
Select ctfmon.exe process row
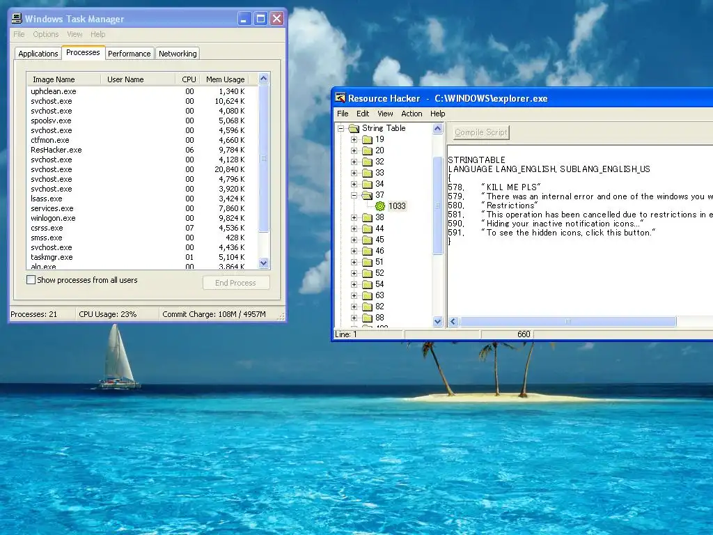(x=142, y=140)
